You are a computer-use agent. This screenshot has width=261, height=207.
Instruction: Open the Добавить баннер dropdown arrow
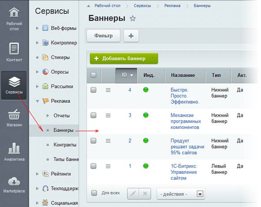click(x=152, y=58)
